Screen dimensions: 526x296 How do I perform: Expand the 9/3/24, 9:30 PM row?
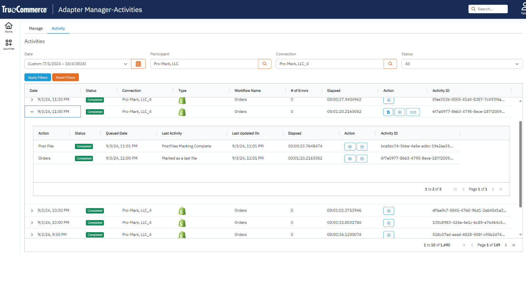coord(32,234)
